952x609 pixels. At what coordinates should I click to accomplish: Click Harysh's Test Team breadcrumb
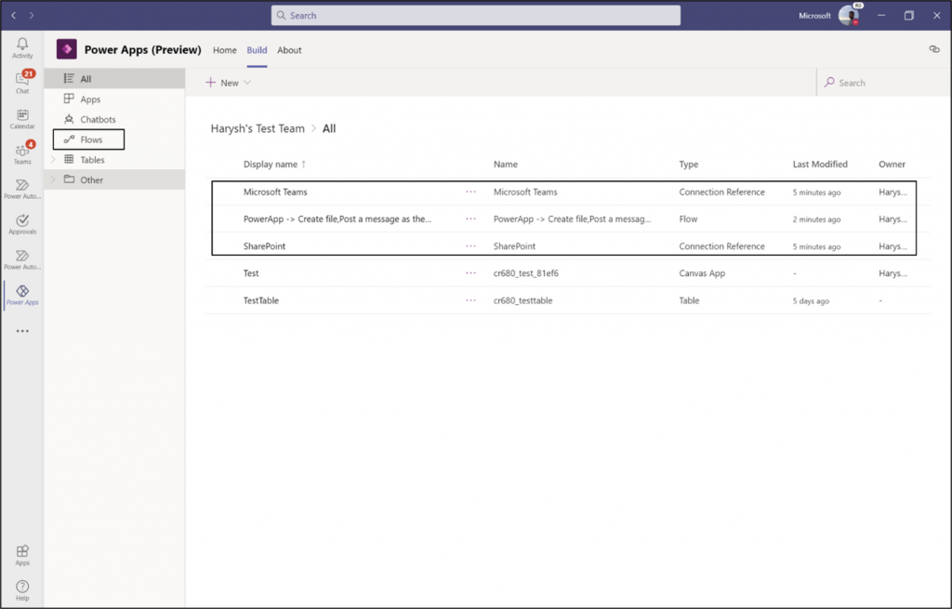[258, 128]
